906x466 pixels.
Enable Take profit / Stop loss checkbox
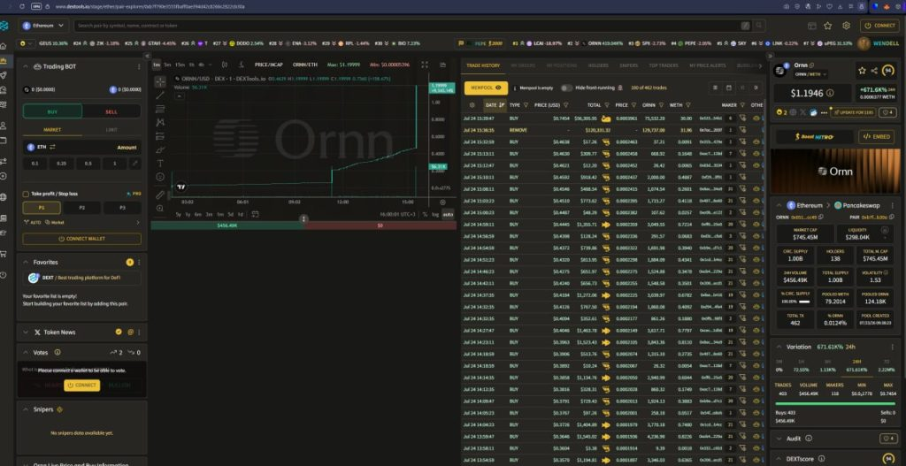pos(26,194)
